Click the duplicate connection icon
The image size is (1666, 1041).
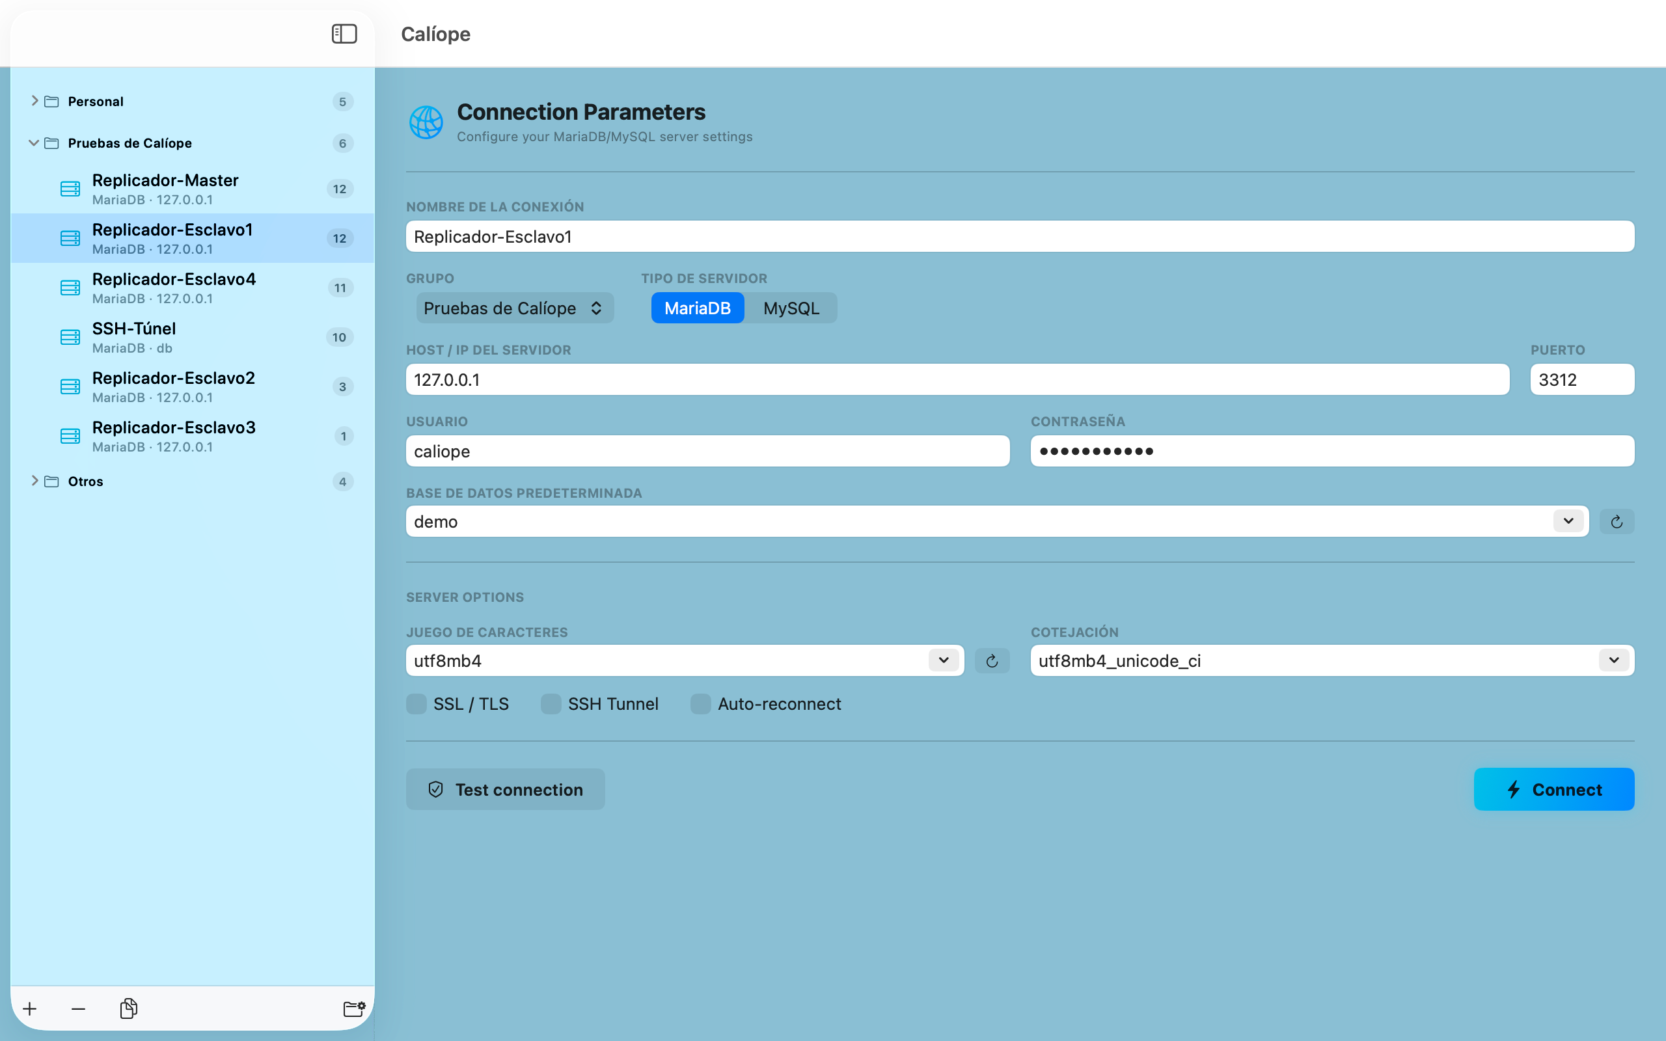pyautogui.click(x=128, y=1008)
